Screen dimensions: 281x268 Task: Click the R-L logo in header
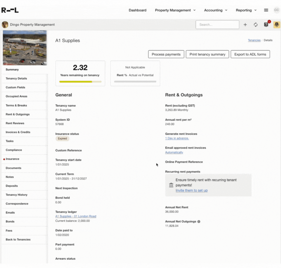coord(10,10)
